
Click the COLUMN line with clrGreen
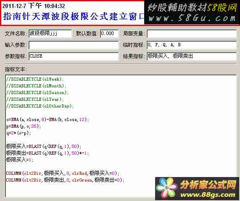[x=65, y=180]
